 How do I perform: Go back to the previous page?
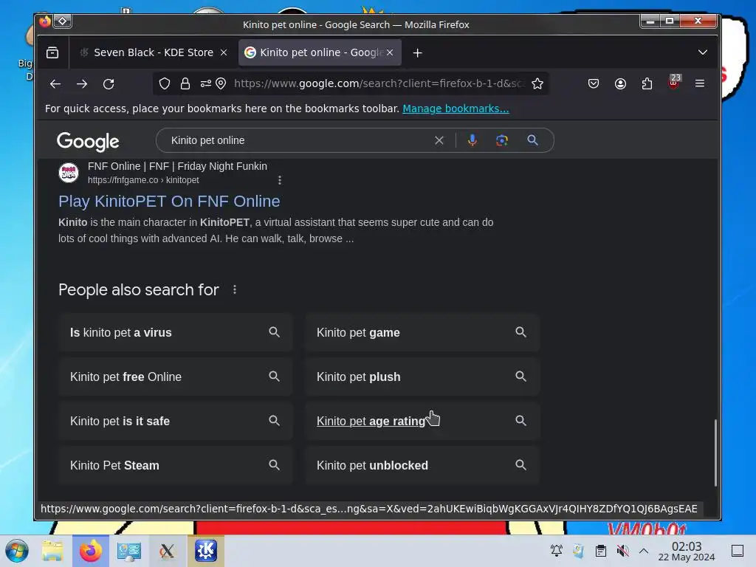55,84
